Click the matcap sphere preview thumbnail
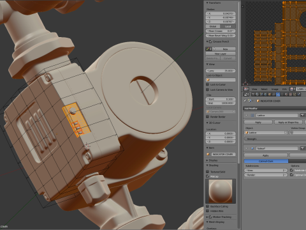This screenshot has height=230, width=306. click(x=221, y=191)
